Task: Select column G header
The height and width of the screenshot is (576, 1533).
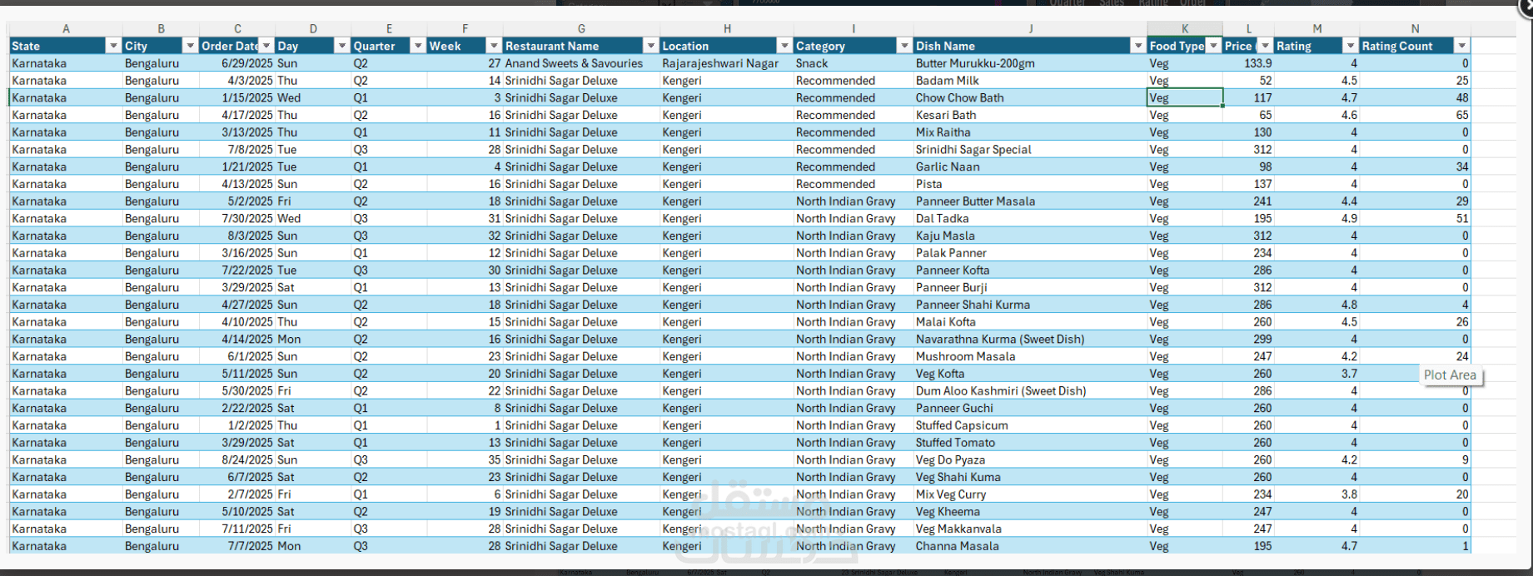Action: [581, 29]
